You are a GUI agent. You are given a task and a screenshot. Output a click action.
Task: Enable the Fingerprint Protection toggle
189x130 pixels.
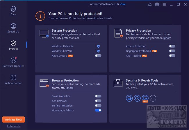pyautogui.click(x=172, y=51)
